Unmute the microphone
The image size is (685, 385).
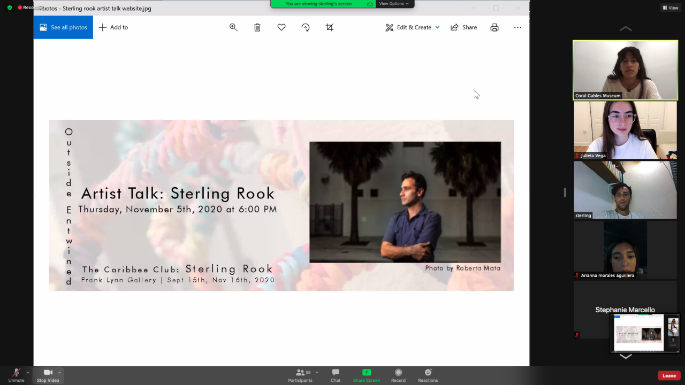(16, 375)
